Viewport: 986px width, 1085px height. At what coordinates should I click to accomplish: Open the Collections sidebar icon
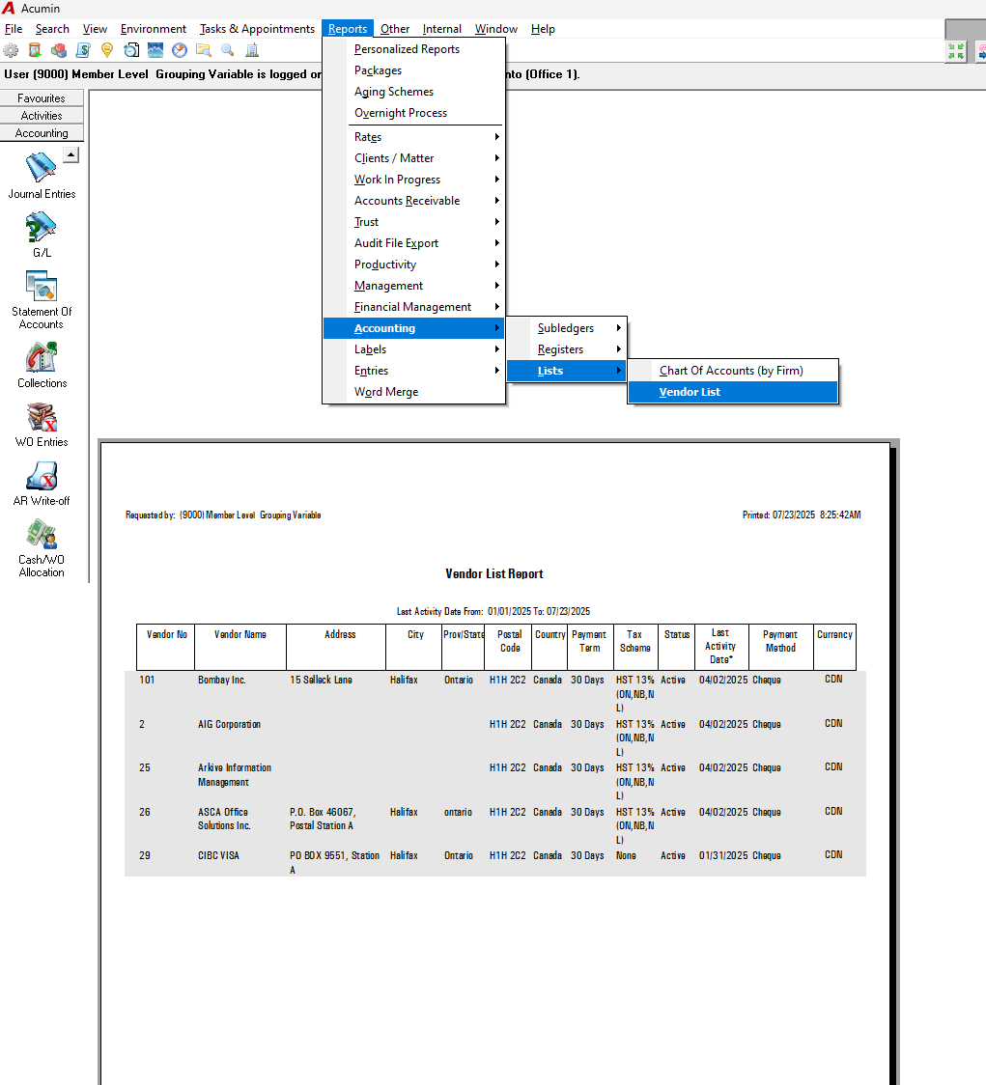point(42,358)
